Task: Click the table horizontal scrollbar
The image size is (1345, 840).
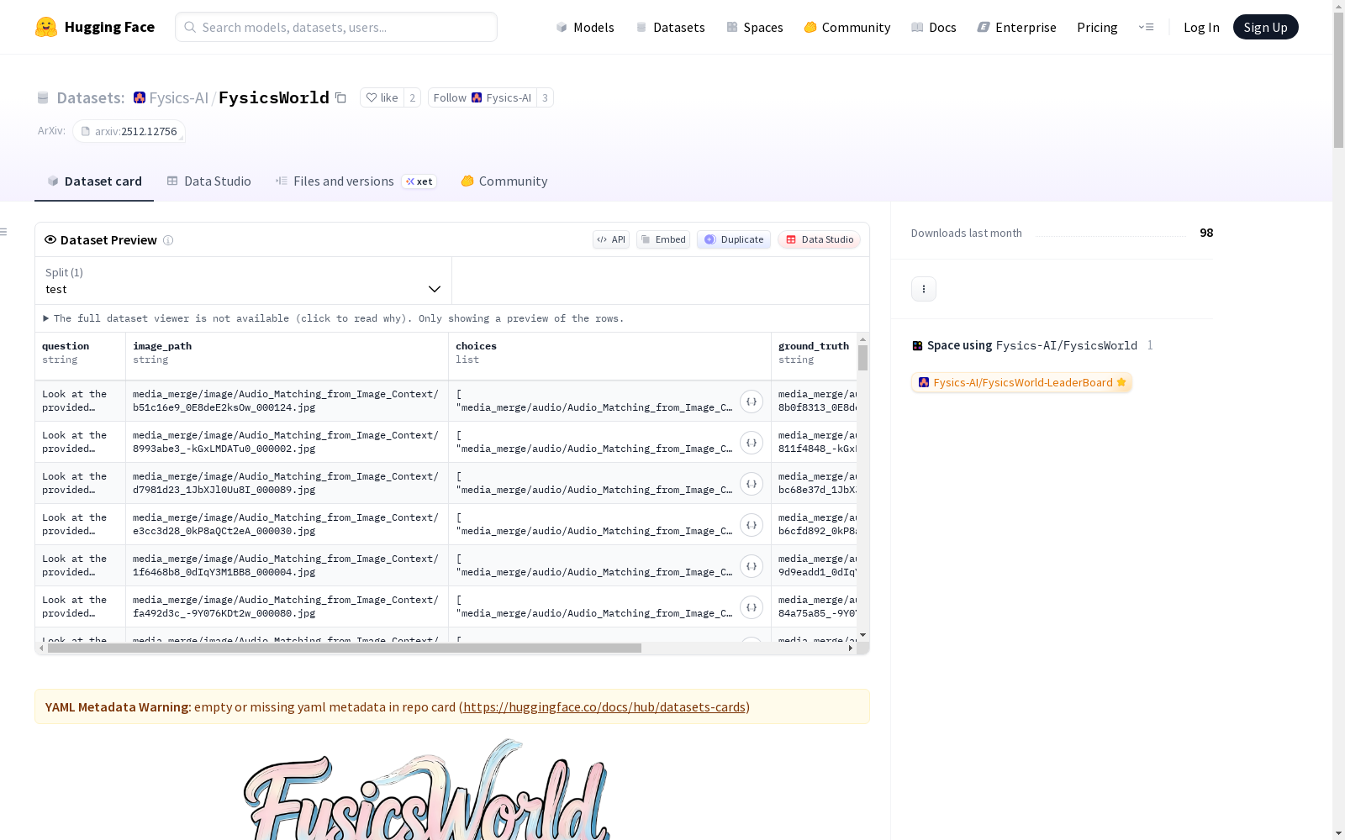Action: pos(345,648)
